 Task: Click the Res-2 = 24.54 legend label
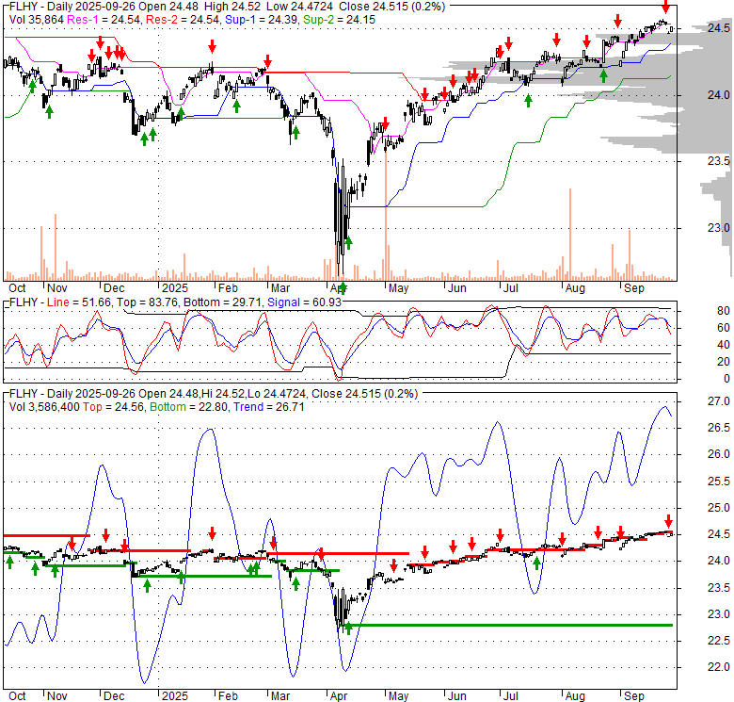[183, 20]
